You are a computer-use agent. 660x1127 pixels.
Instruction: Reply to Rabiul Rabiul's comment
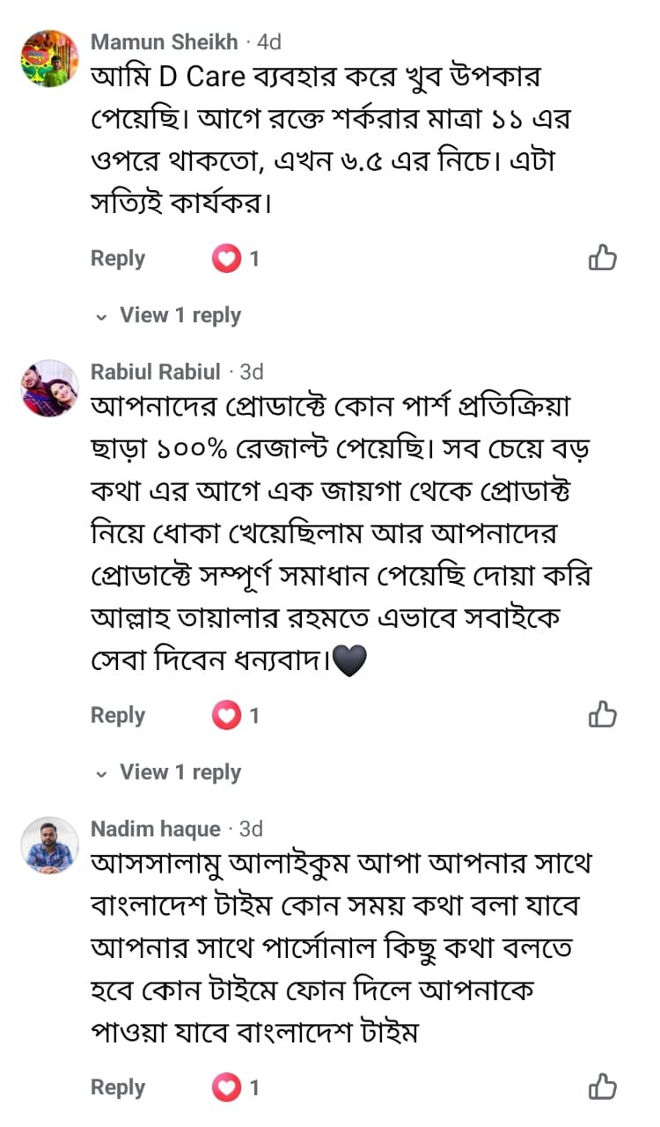(x=118, y=716)
